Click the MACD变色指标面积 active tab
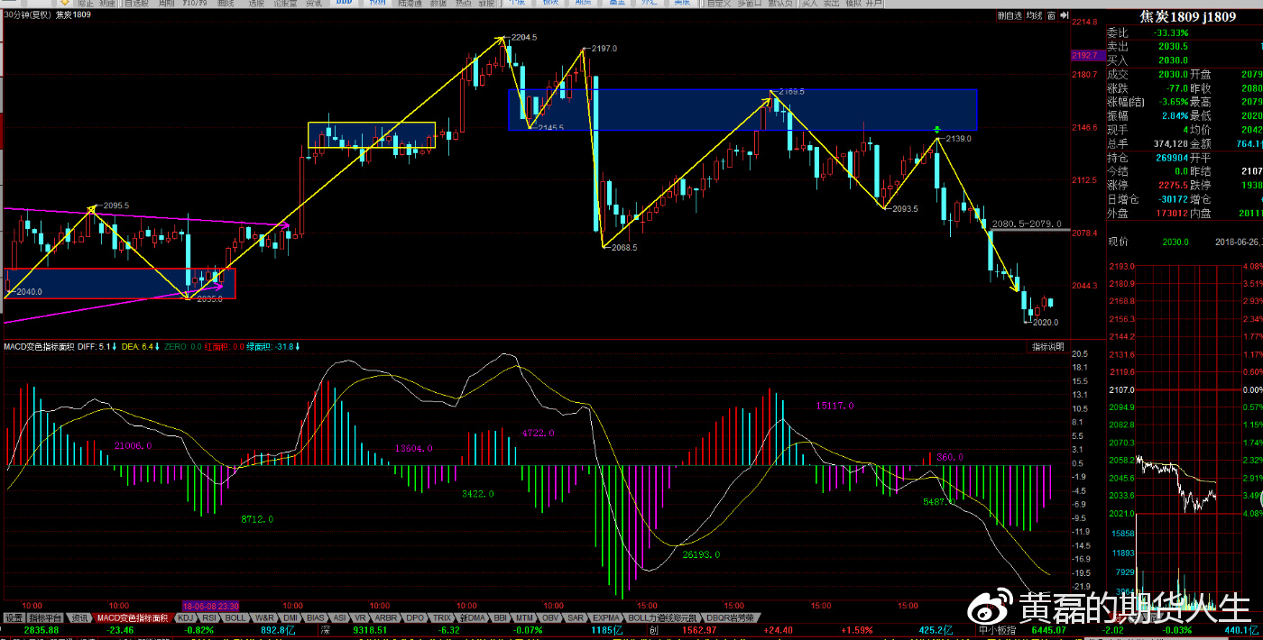 point(133,617)
